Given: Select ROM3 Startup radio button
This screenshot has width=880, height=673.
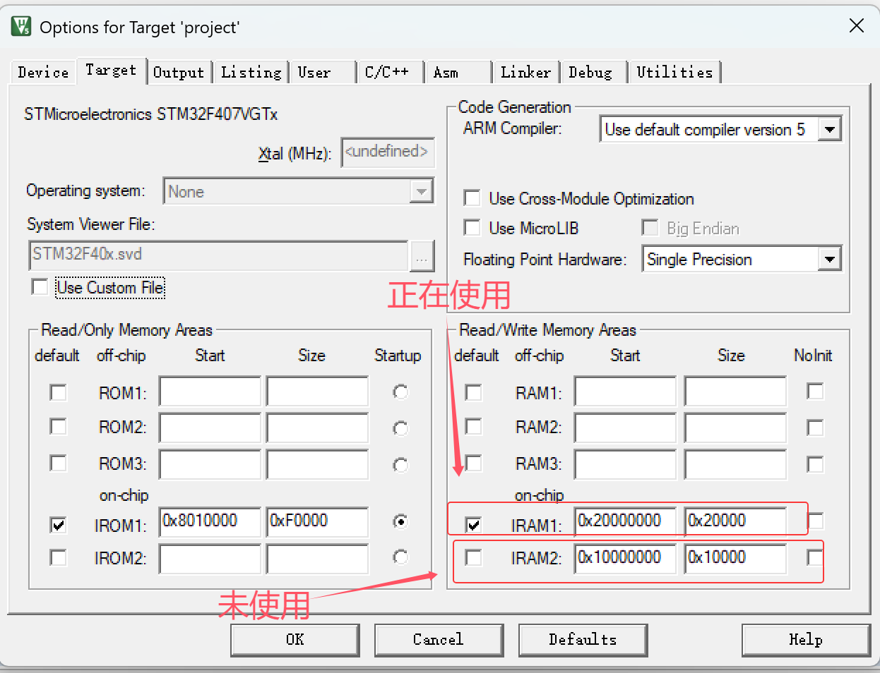Looking at the screenshot, I should (x=400, y=465).
